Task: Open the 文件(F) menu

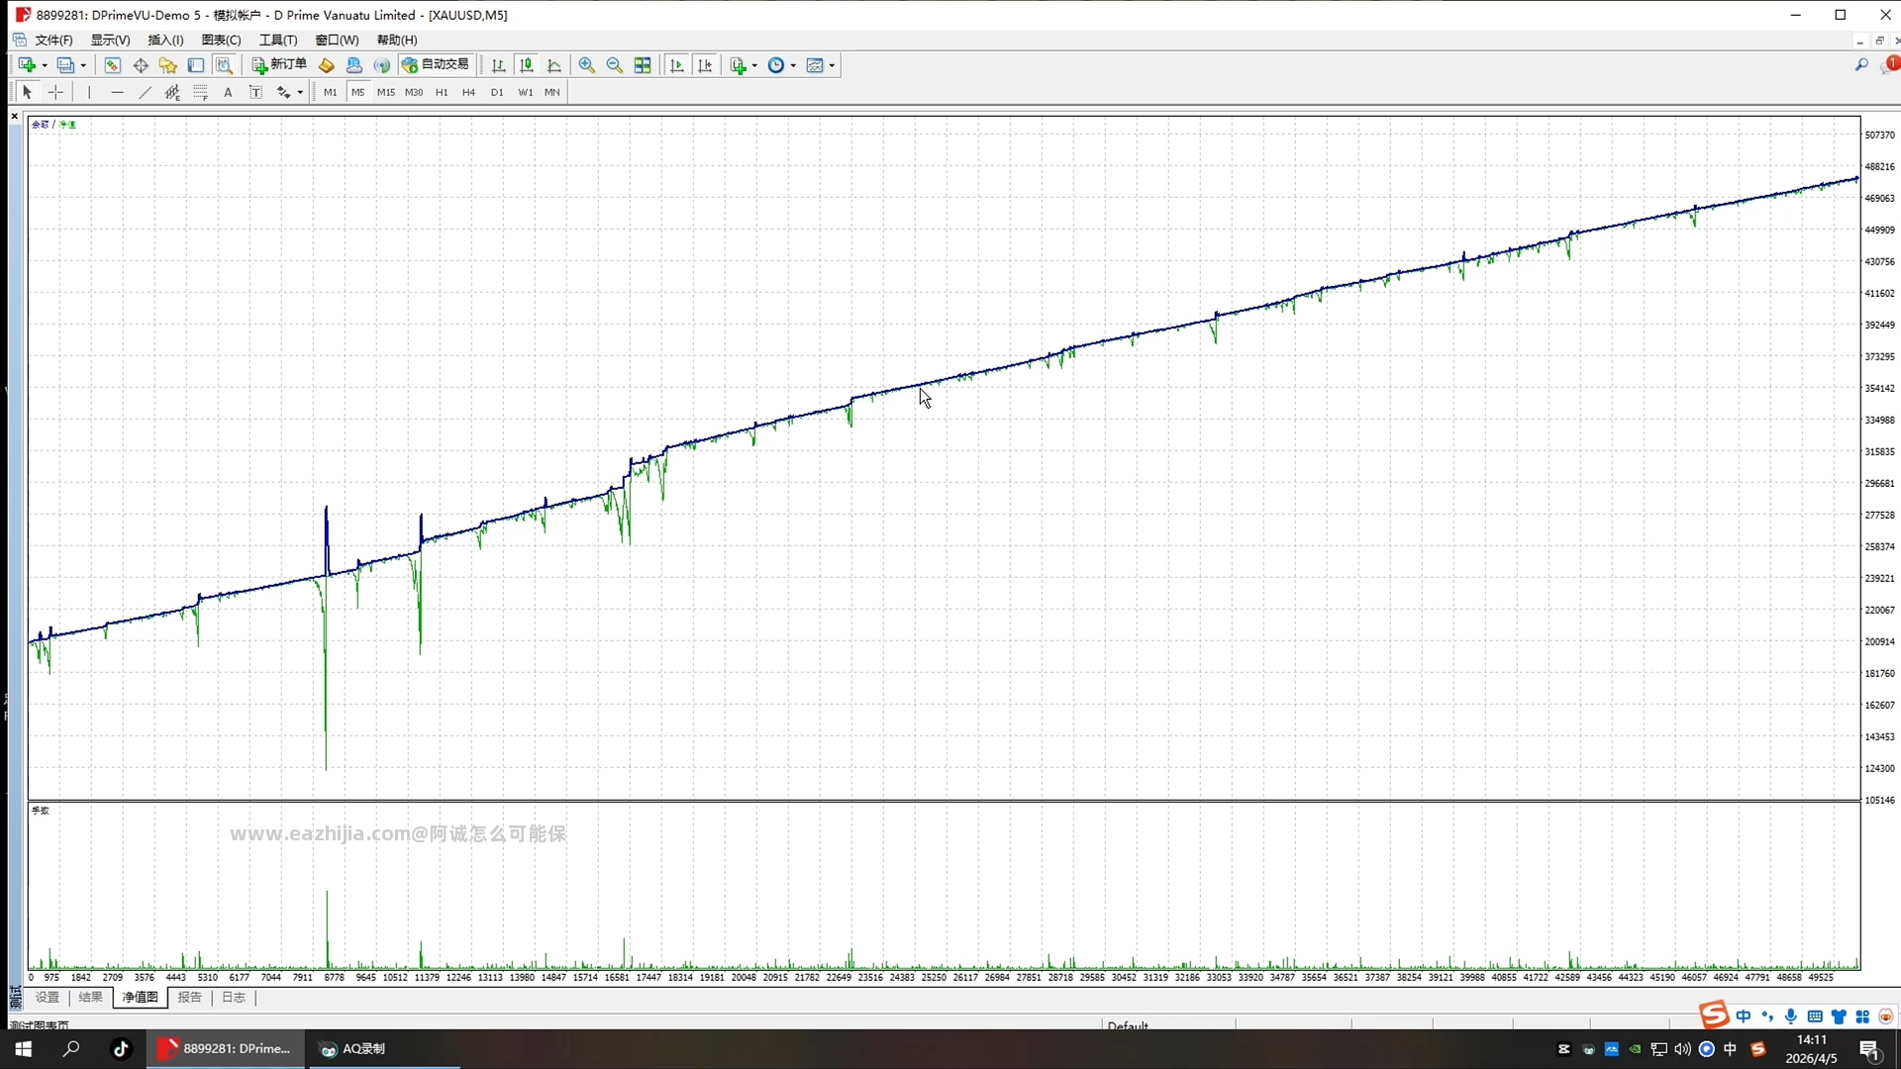Action: coord(53,40)
